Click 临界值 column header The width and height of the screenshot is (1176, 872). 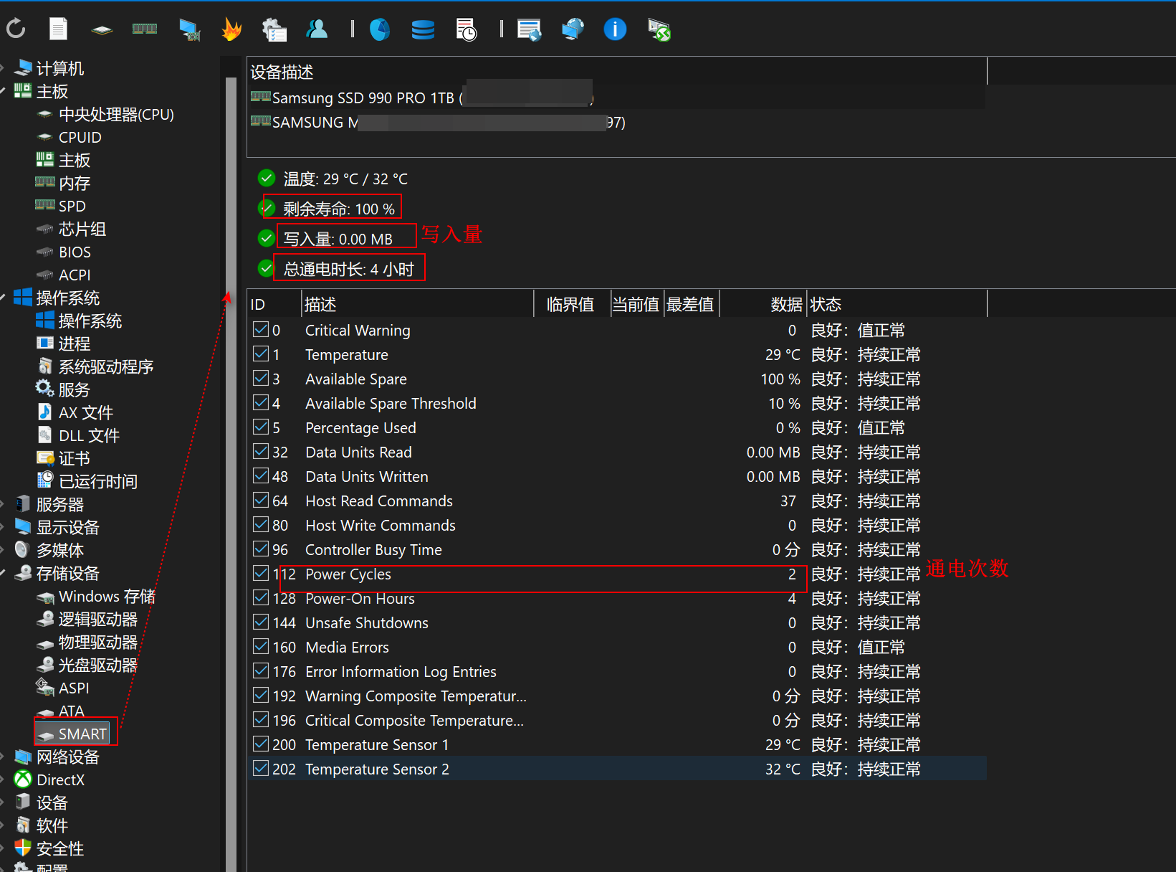(x=573, y=304)
